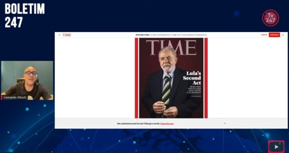Viewport: 289px width, 153px height.
Task: Click the Boletim 247 title text
Action: (25, 15)
